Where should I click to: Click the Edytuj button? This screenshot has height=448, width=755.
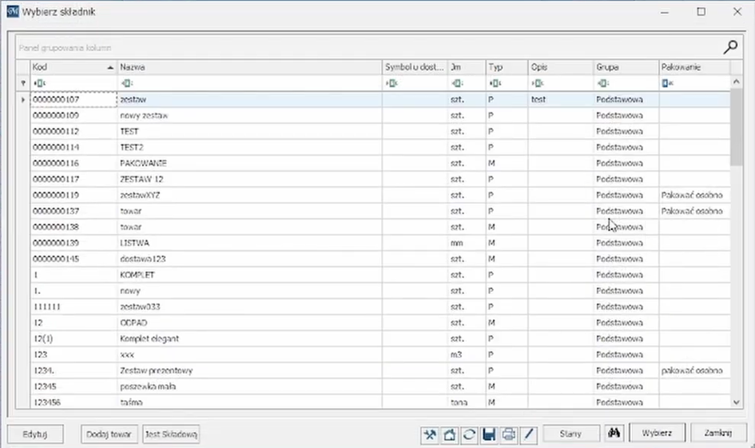(35, 434)
